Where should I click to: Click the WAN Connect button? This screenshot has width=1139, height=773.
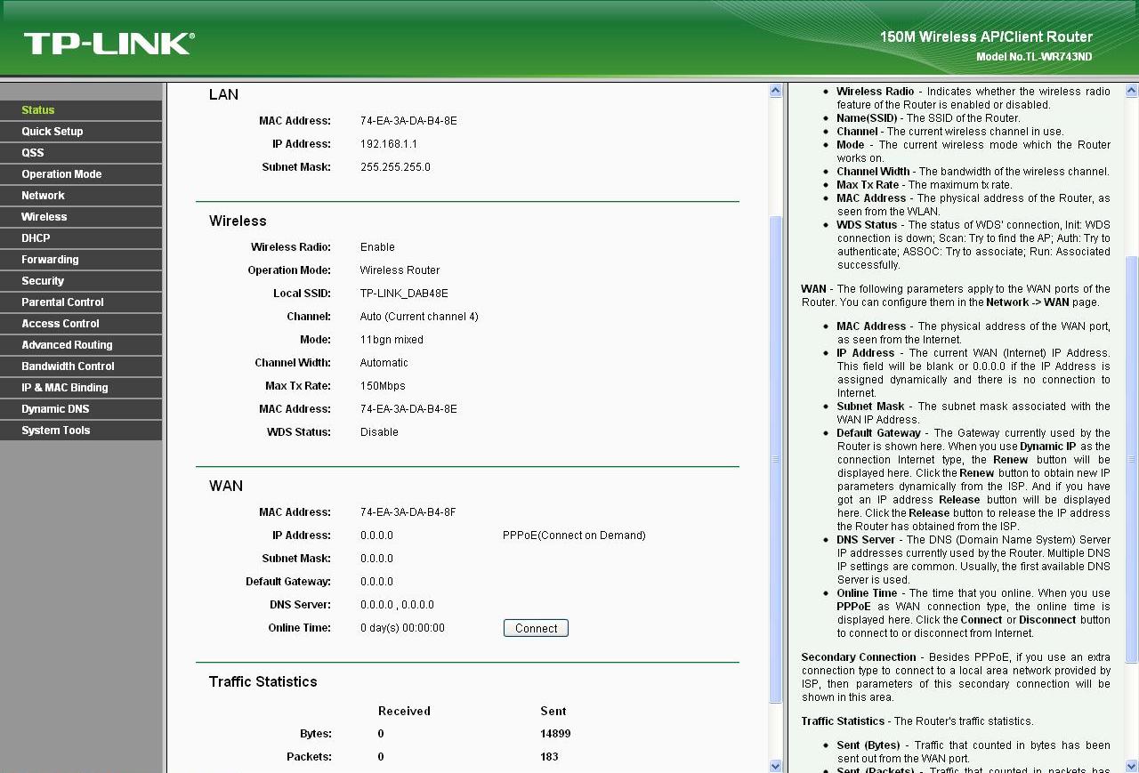click(536, 628)
